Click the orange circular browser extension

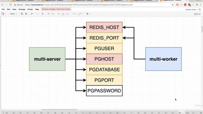coord(177,5)
